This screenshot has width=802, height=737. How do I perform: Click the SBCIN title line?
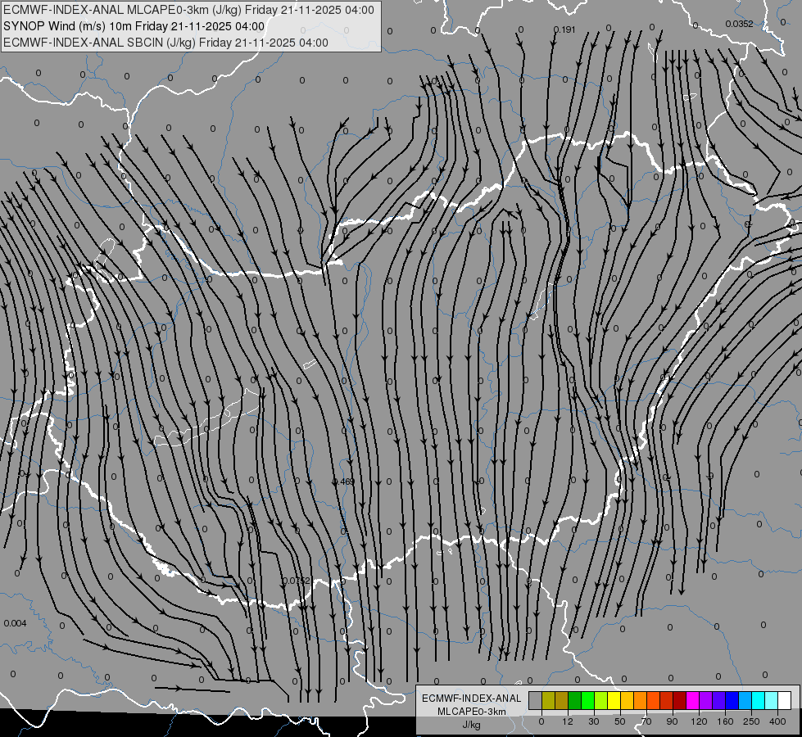pyautogui.click(x=165, y=43)
